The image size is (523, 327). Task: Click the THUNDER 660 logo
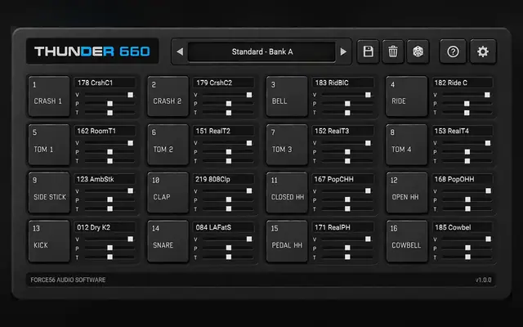pyautogui.click(x=92, y=52)
